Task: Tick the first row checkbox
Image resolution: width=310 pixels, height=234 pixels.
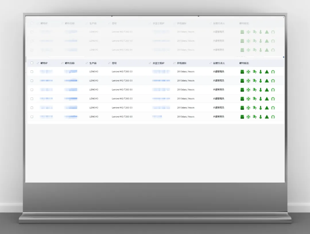Action: tap(32, 72)
